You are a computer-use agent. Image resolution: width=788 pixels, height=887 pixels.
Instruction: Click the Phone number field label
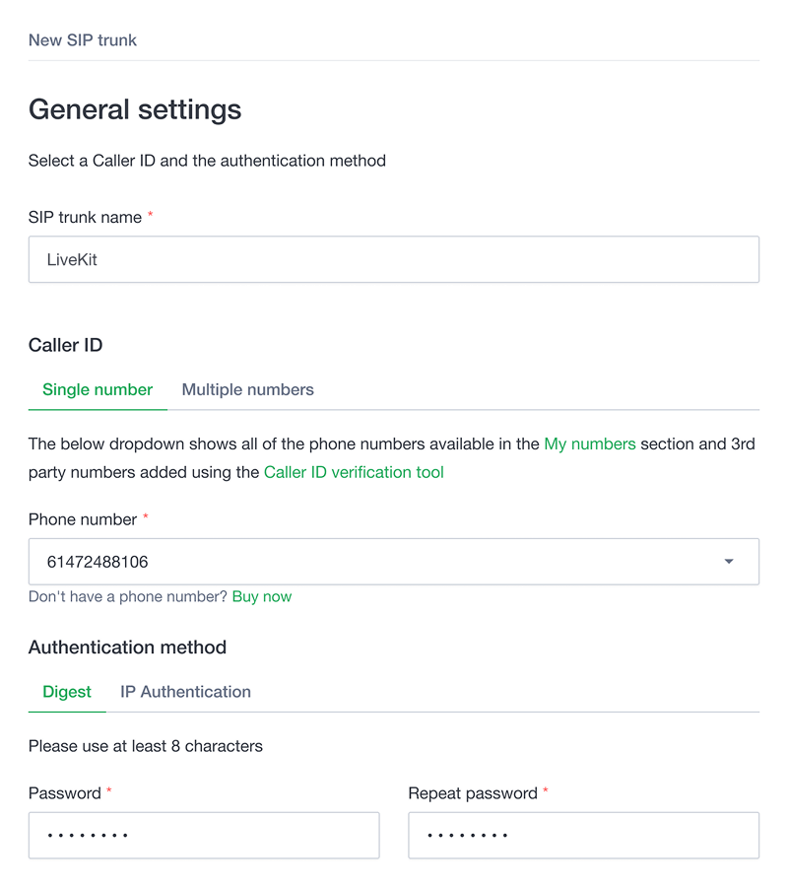pyautogui.click(x=83, y=519)
